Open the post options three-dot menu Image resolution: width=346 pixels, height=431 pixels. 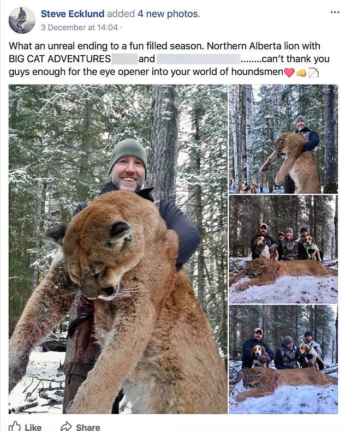click(335, 12)
